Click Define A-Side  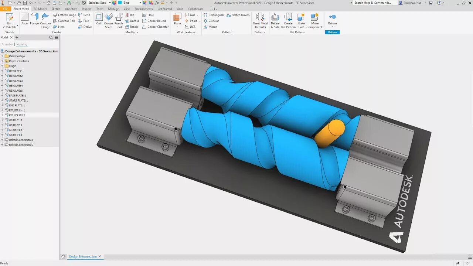pyautogui.click(x=275, y=21)
